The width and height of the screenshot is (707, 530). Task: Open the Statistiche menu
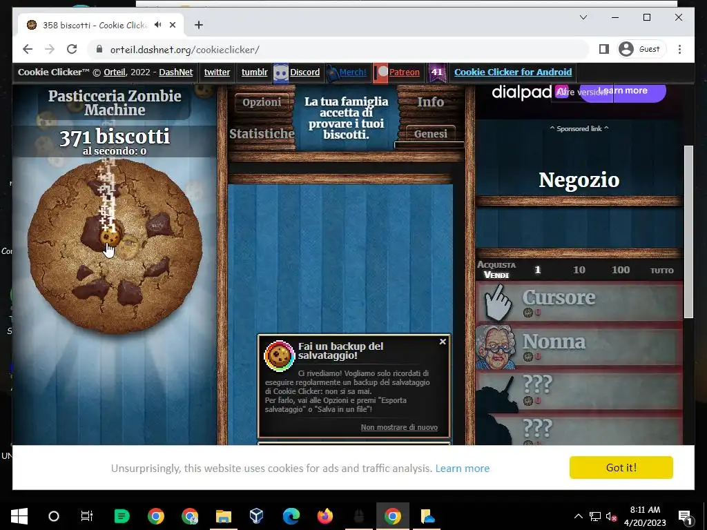click(x=262, y=134)
